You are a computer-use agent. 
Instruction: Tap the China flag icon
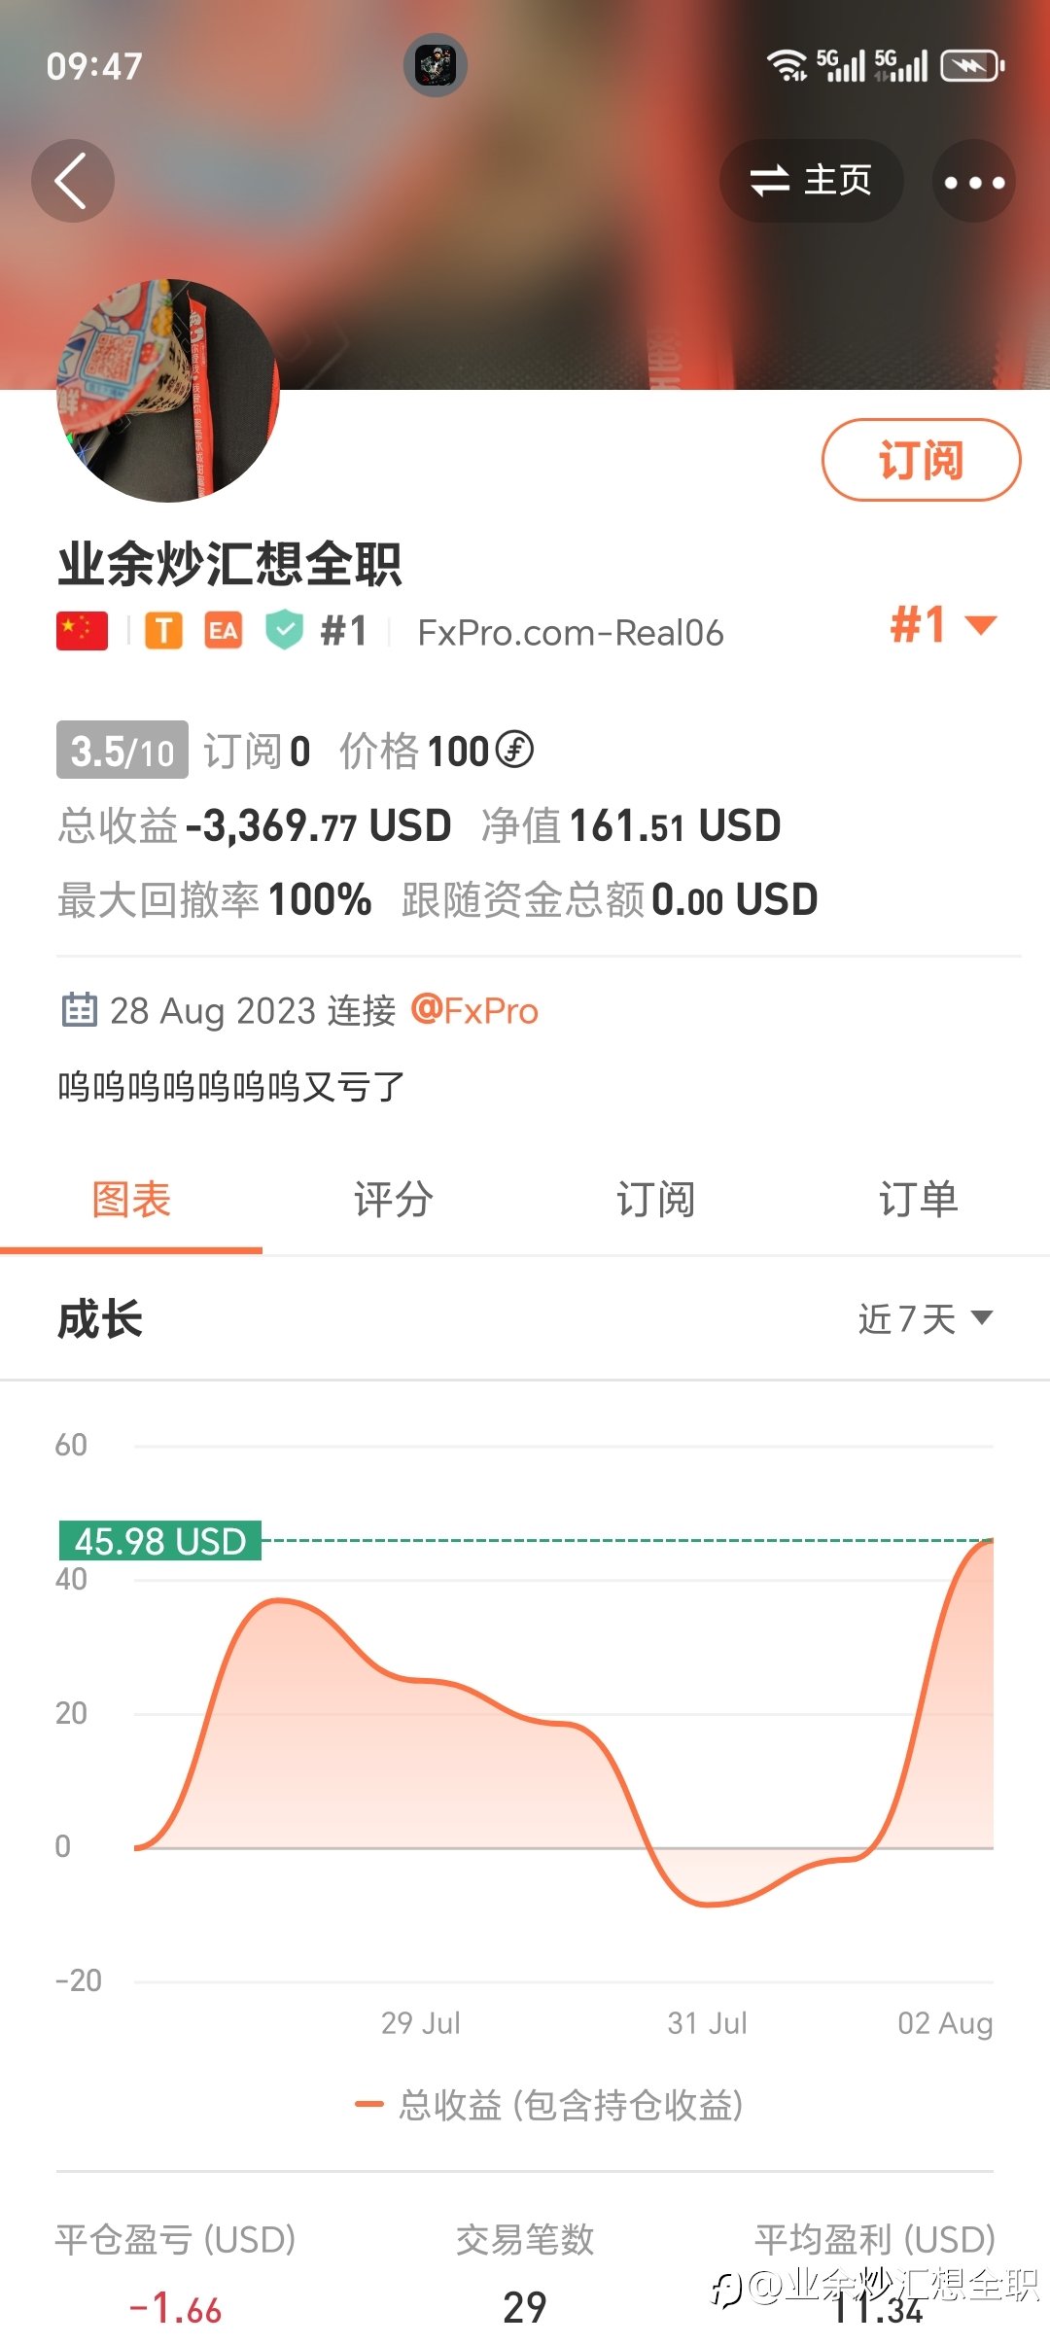click(x=83, y=631)
